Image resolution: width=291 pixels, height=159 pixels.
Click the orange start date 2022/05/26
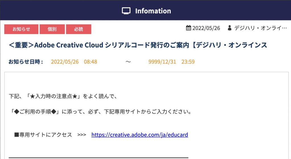pos(65,62)
